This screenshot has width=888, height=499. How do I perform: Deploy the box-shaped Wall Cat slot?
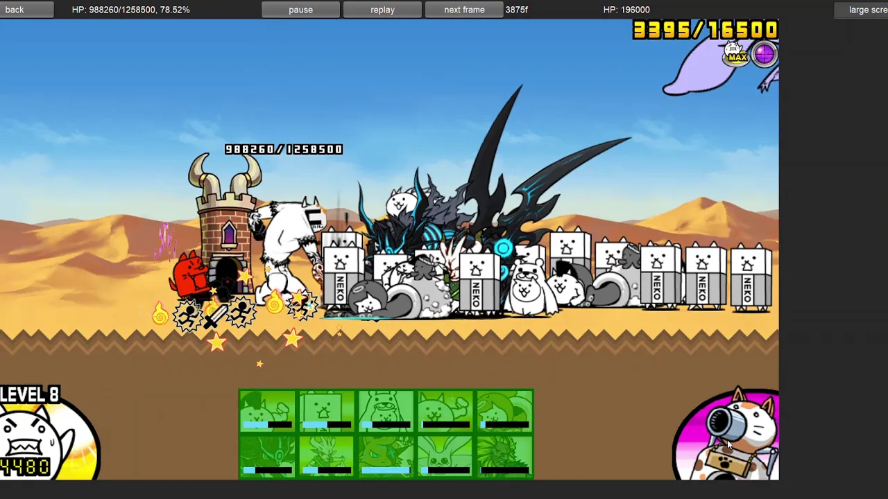click(326, 412)
